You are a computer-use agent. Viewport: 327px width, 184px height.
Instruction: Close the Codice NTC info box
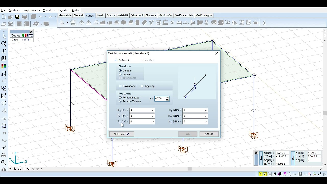click(31, 32)
